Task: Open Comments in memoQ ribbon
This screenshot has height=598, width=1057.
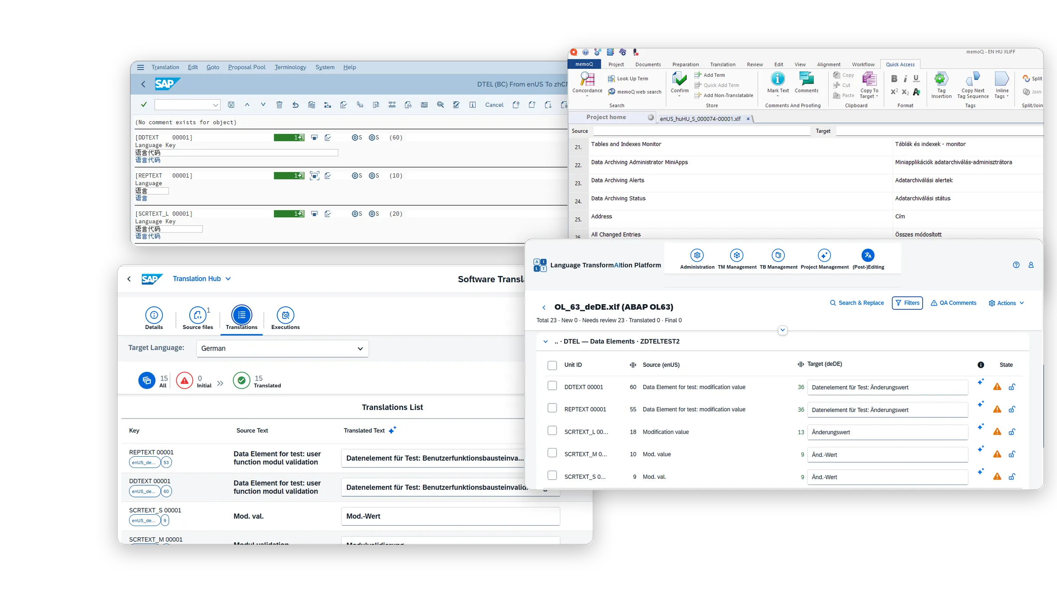Action: point(806,82)
